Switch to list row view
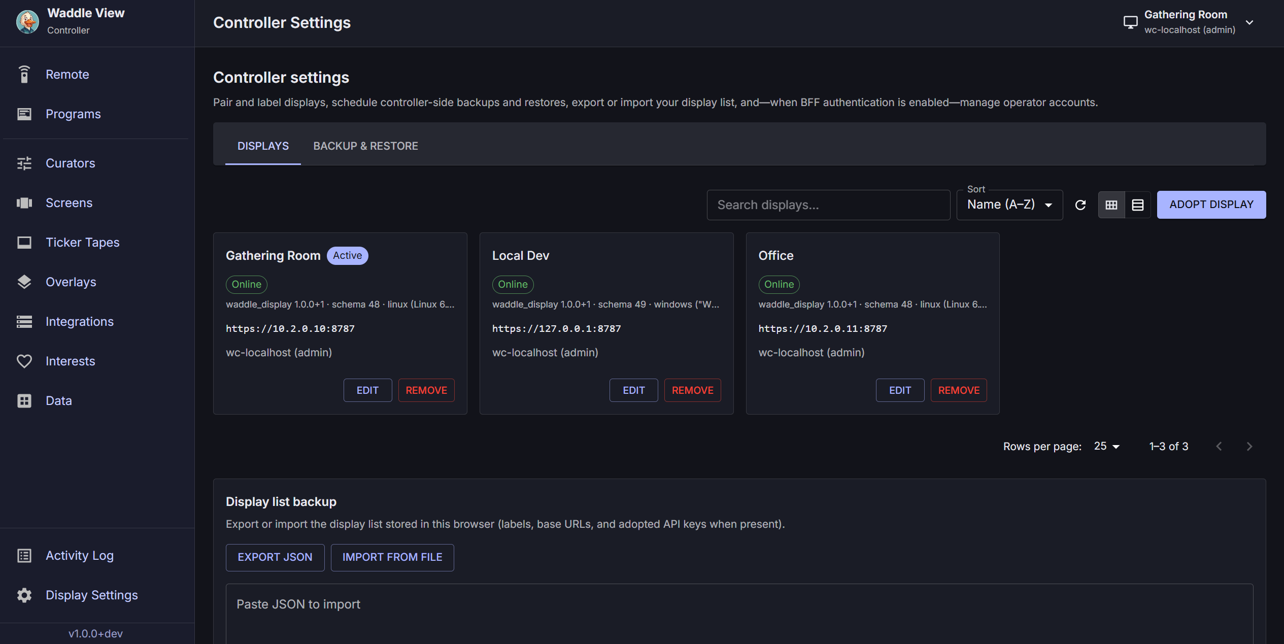 click(x=1138, y=205)
